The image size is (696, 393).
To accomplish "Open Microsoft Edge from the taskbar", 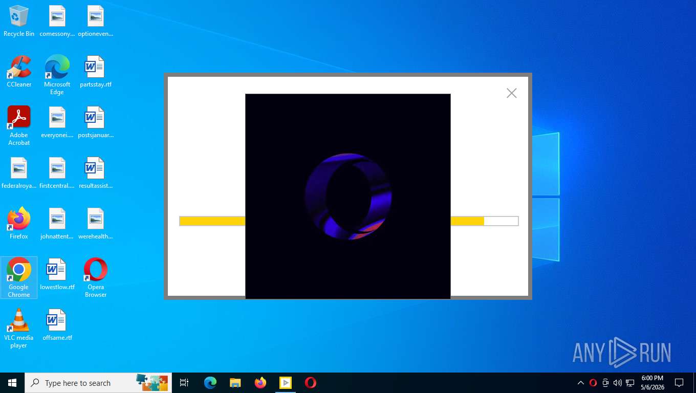I will coord(210,383).
